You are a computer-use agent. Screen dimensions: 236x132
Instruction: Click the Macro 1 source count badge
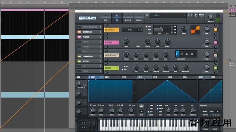[85, 85]
